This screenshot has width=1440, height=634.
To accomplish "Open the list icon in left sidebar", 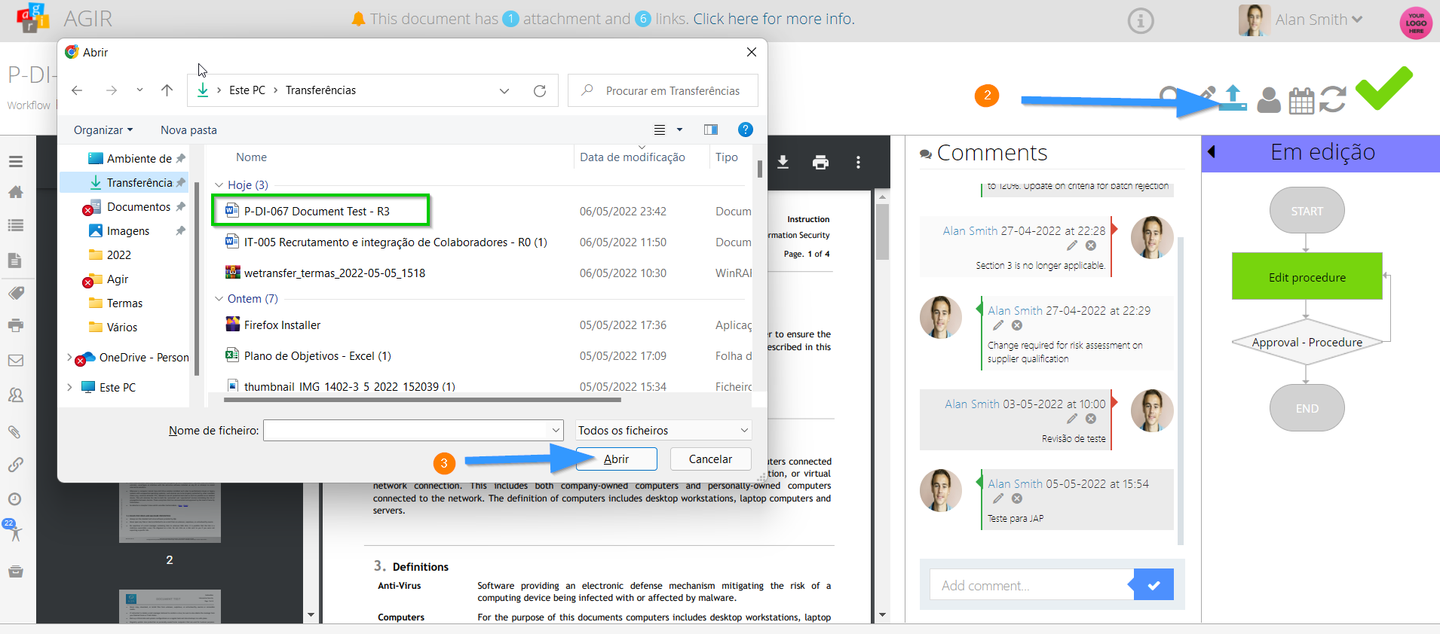I will tap(16, 225).
